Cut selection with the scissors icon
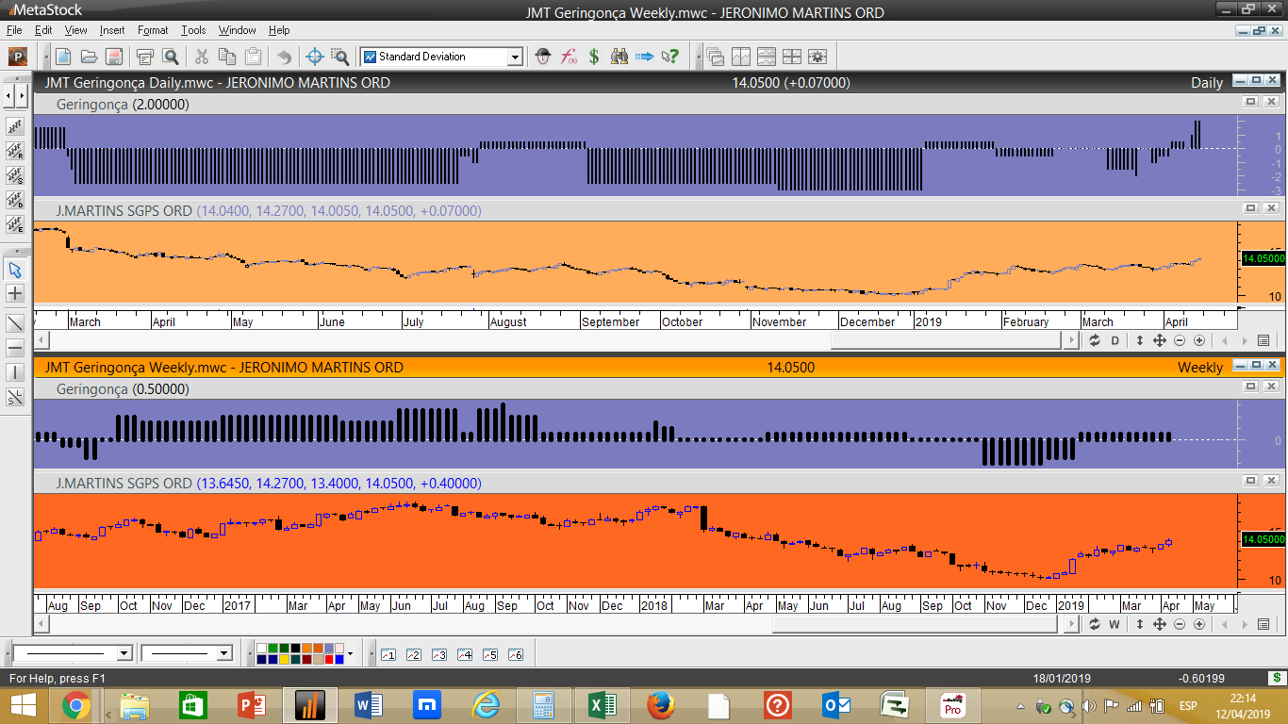Viewport: 1288px width, 724px height. click(202, 57)
